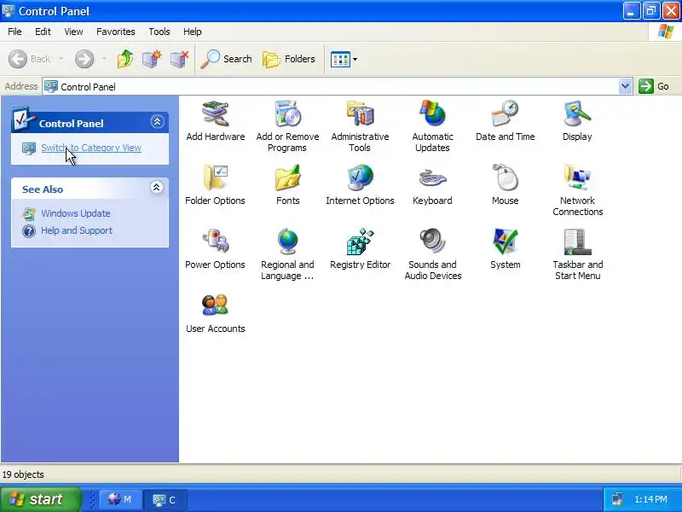The height and width of the screenshot is (512, 682).
Task: Open Add or Remove Programs
Action: tap(287, 126)
